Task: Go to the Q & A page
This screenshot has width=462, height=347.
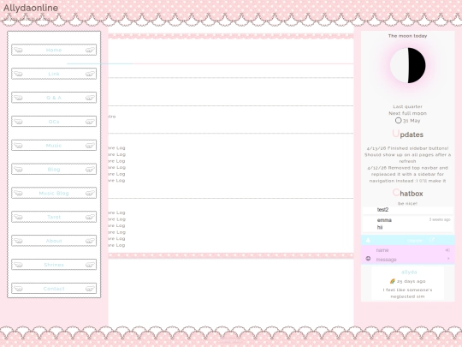Action: point(54,98)
